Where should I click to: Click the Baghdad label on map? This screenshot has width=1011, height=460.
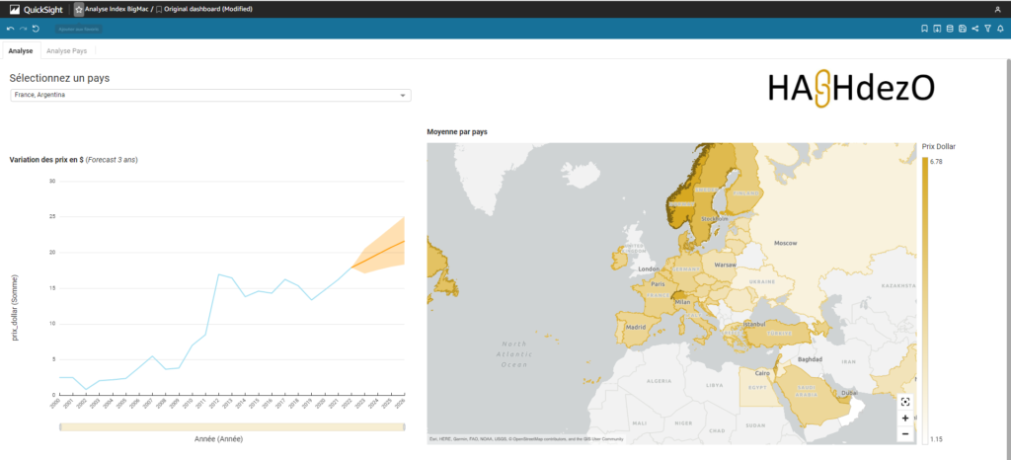point(811,359)
